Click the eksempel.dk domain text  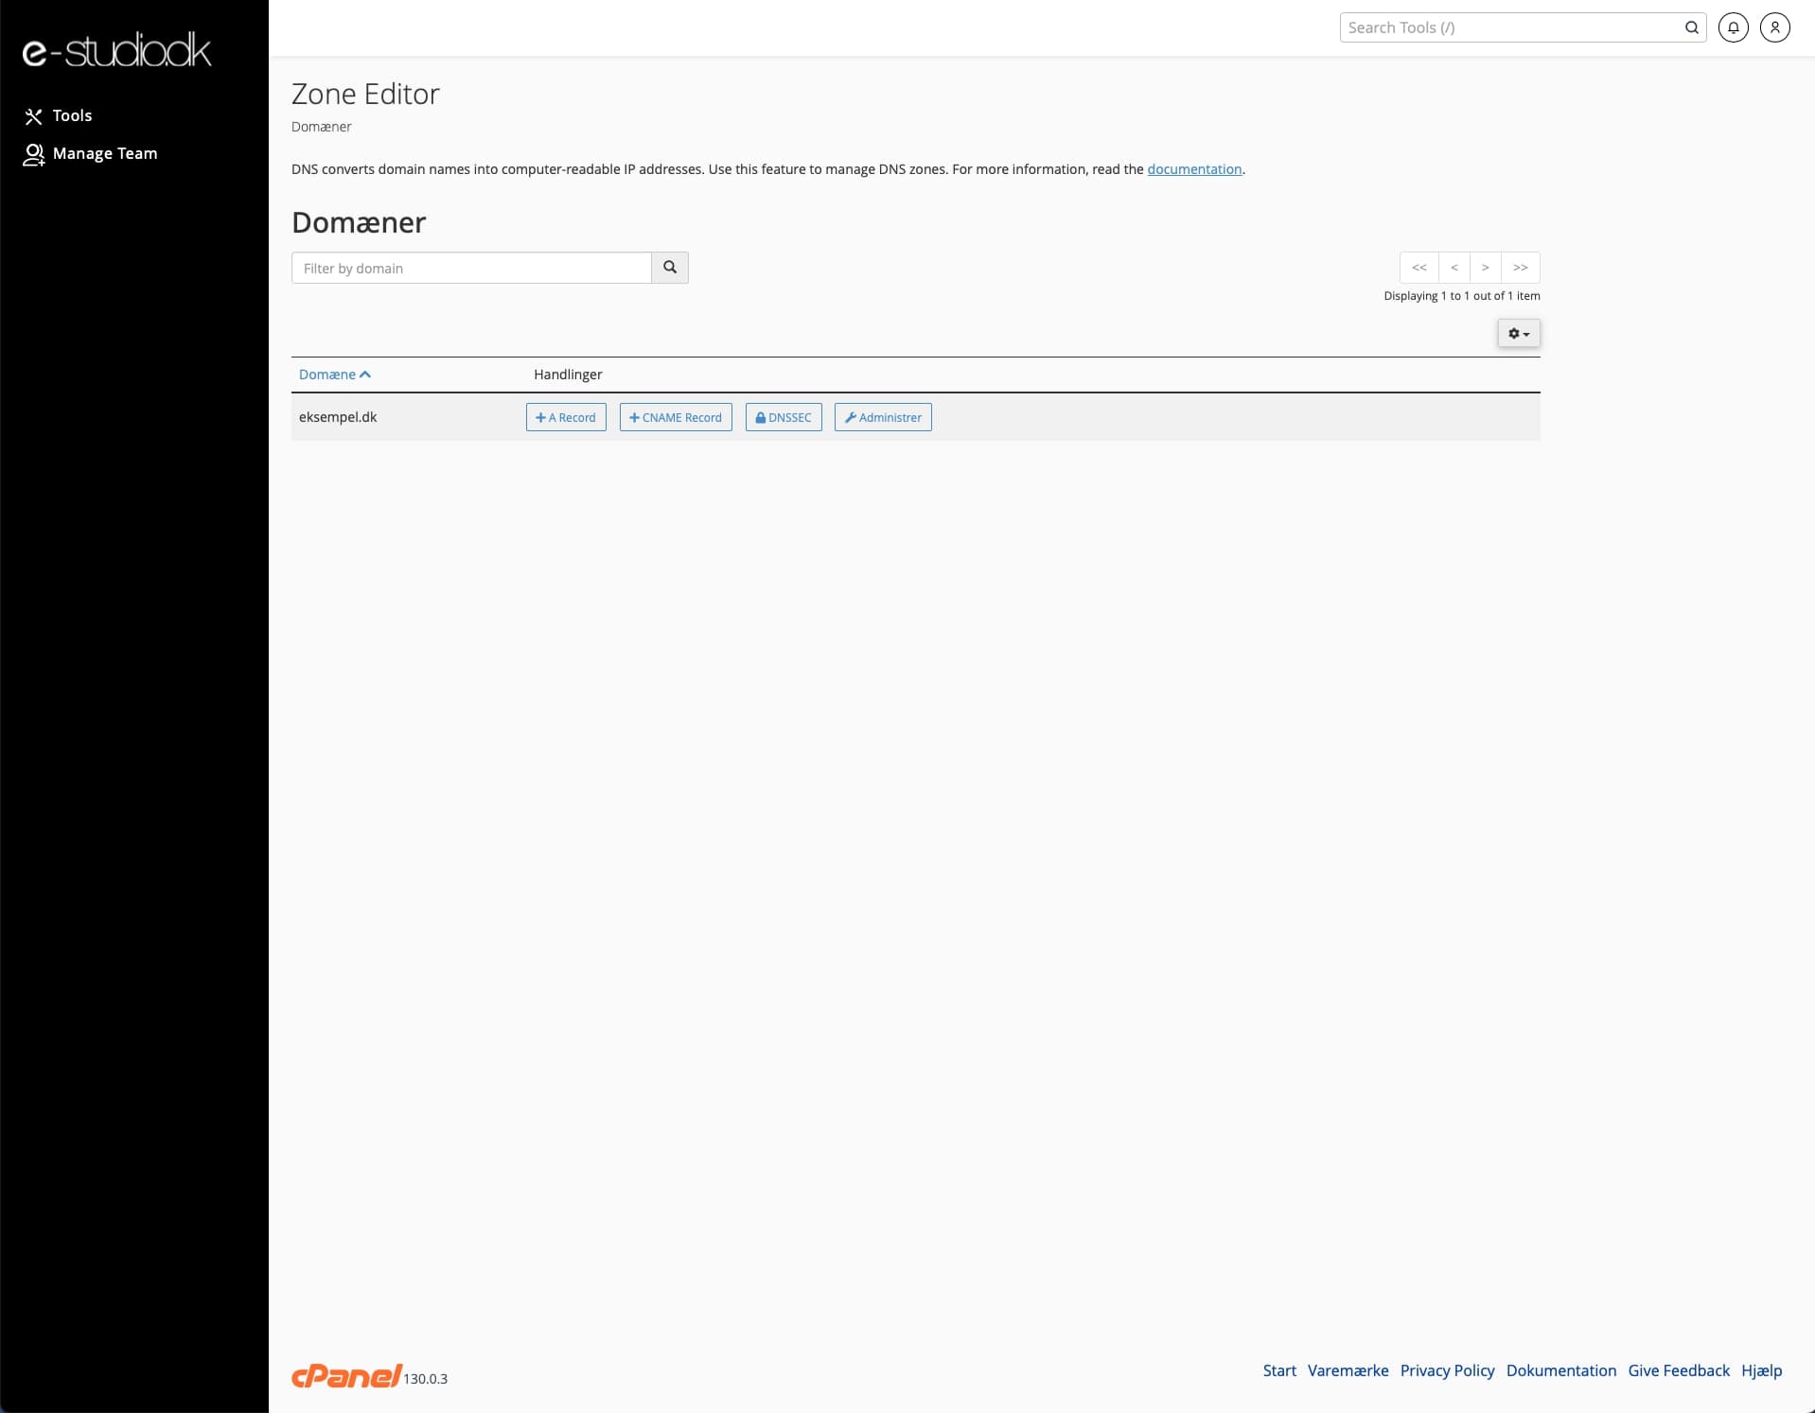[x=338, y=417]
